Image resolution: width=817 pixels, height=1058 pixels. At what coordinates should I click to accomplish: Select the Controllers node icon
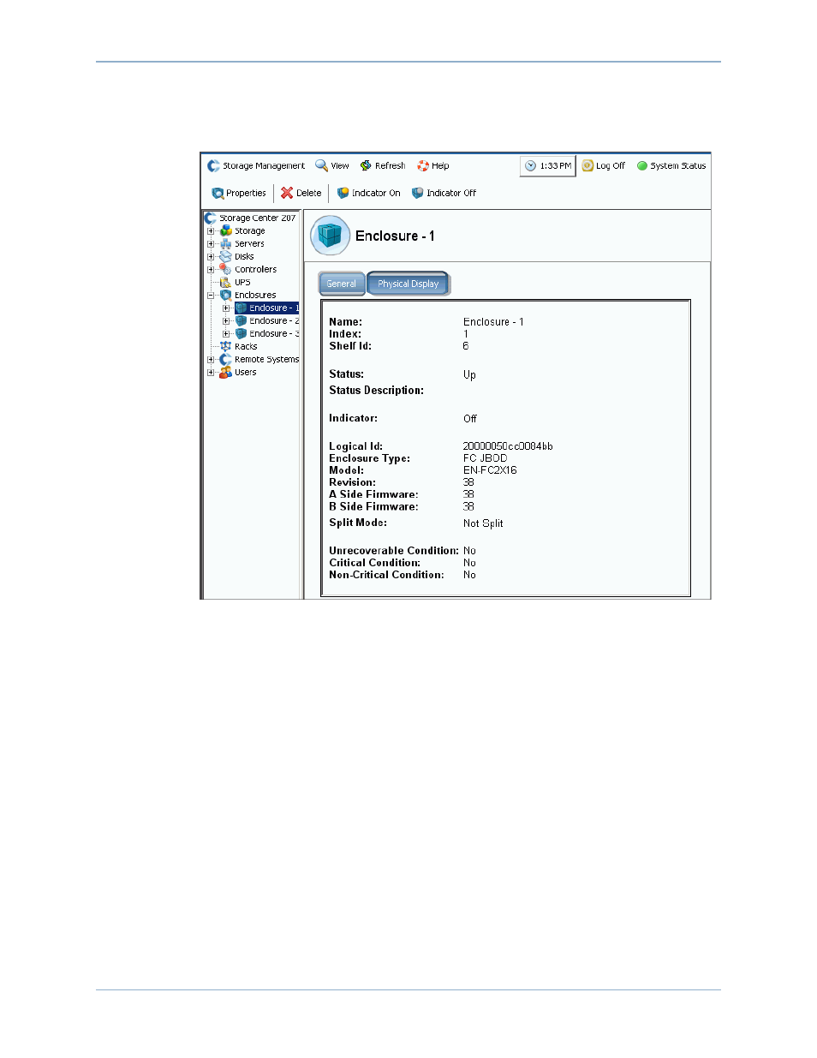pyautogui.click(x=226, y=270)
